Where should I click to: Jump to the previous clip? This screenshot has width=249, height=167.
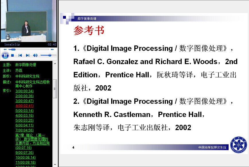click(20, 55)
